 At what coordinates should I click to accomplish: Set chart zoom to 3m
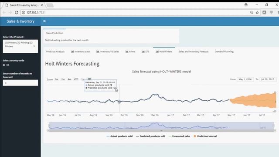(63, 79)
